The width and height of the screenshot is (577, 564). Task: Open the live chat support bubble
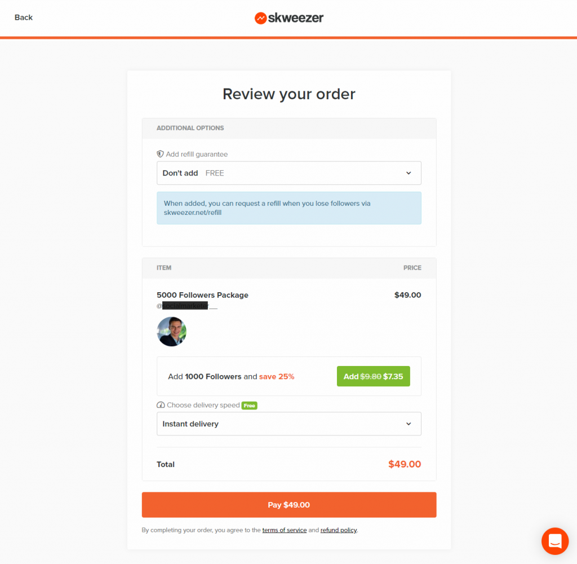[554, 541]
